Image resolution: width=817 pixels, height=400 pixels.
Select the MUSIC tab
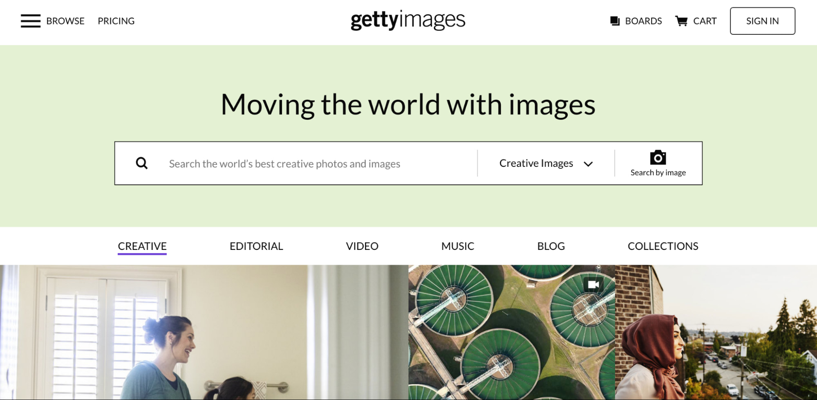[x=458, y=246]
